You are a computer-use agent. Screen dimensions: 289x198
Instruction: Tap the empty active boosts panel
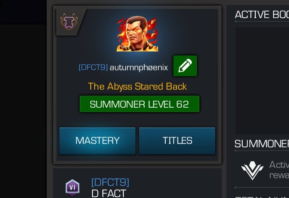click(x=262, y=81)
